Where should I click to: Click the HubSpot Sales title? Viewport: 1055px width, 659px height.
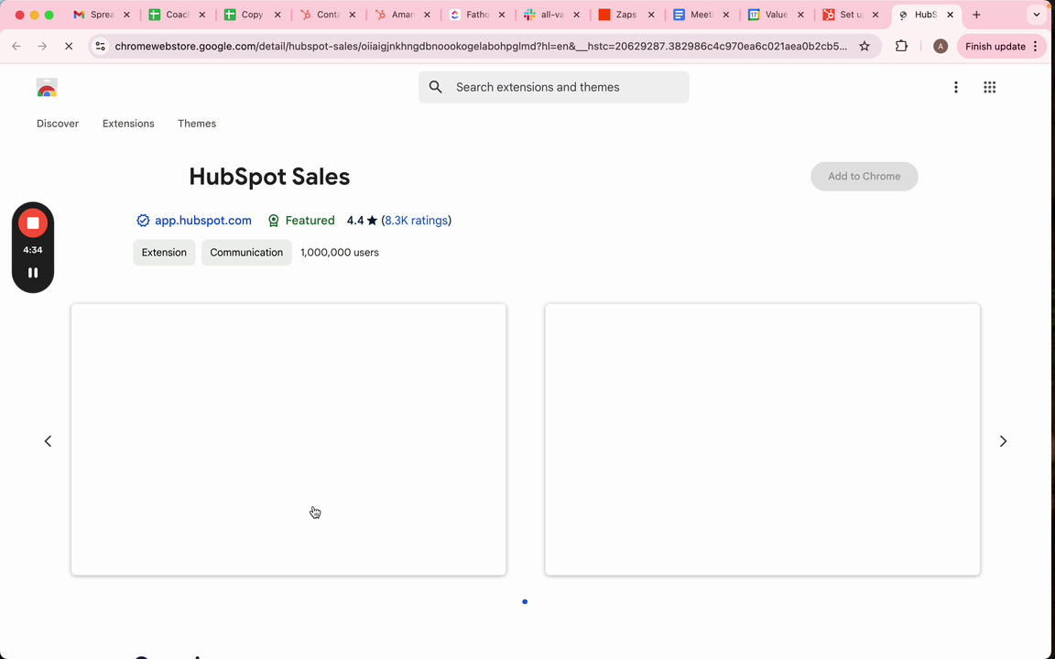(x=269, y=177)
